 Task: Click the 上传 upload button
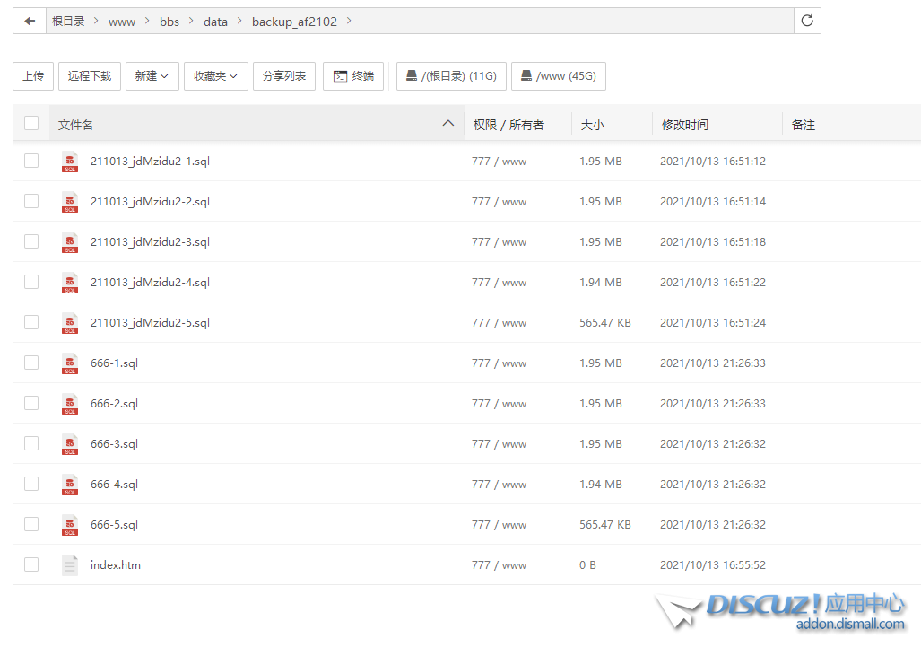click(33, 76)
